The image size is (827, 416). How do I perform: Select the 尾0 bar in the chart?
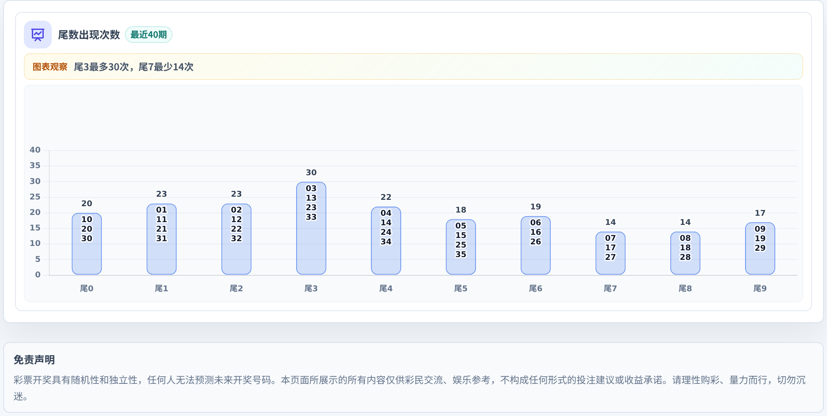coord(87,244)
